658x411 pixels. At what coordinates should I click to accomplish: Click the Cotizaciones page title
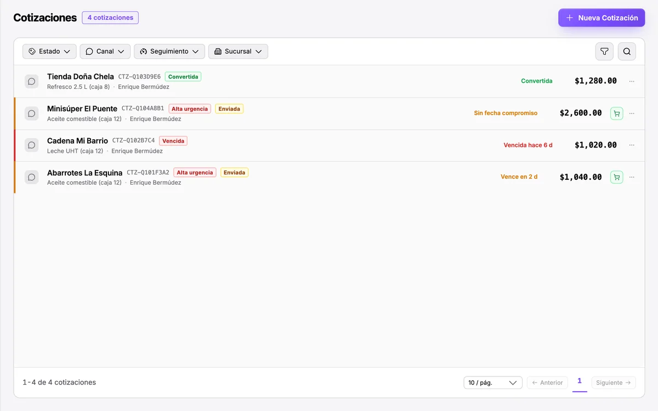(45, 18)
